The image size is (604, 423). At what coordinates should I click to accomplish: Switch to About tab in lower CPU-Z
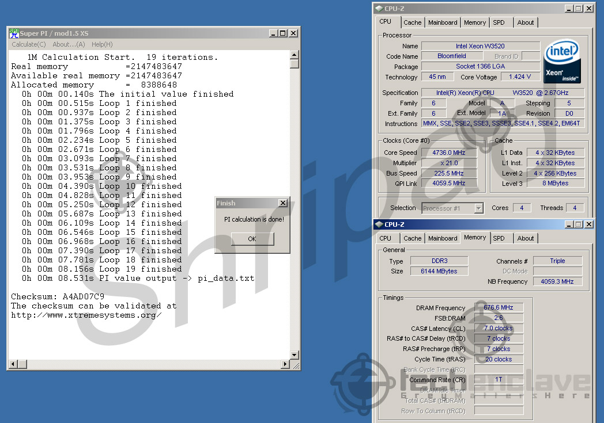tap(526, 238)
